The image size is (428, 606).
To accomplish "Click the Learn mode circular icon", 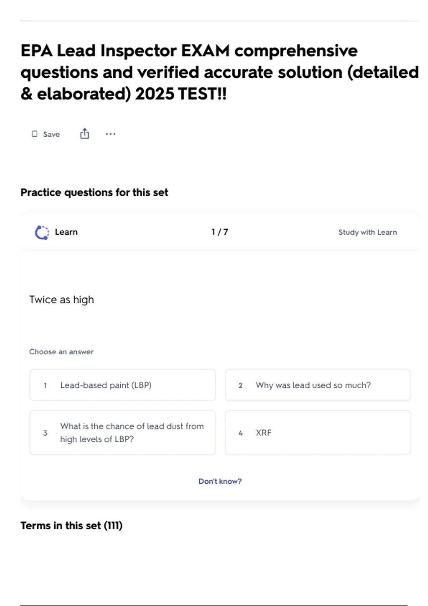I will point(42,232).
